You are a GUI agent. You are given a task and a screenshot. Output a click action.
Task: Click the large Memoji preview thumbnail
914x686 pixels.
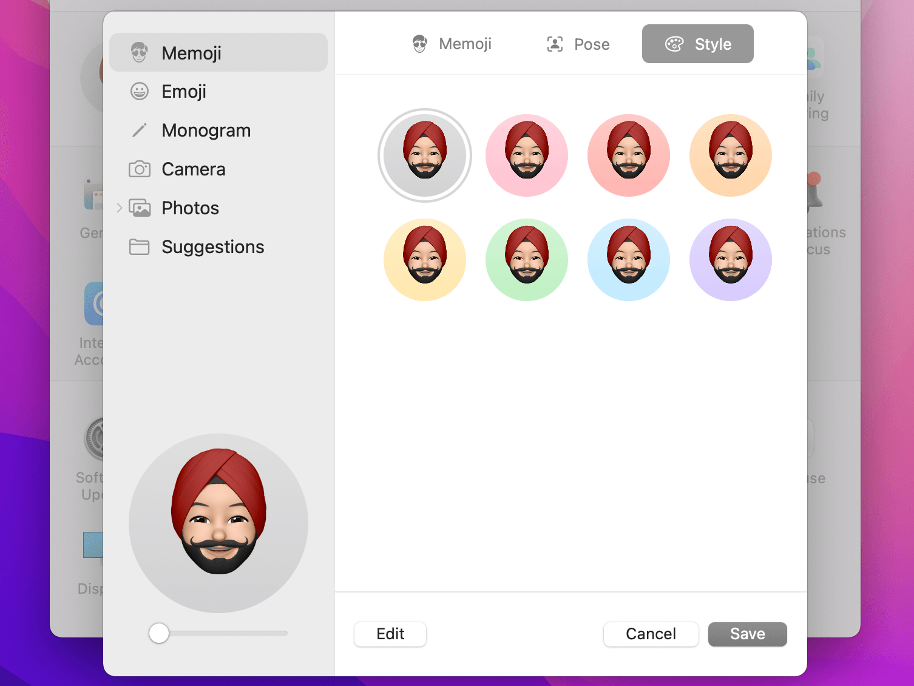(218, 523)
